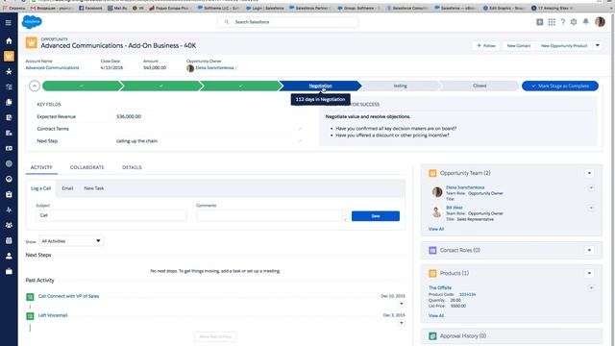Open the Files icon in sidebar

[9, 102]
